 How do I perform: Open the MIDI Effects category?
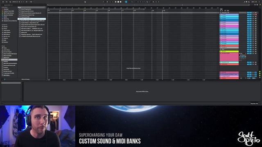[x=7, y=34]
